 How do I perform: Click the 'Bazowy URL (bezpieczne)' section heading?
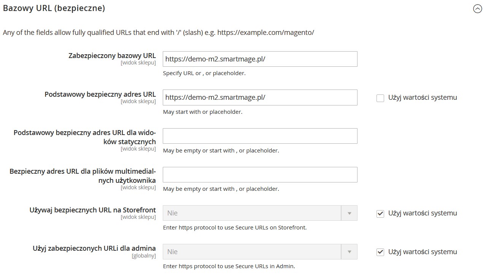pyautogui.click(x=54, y=8)
